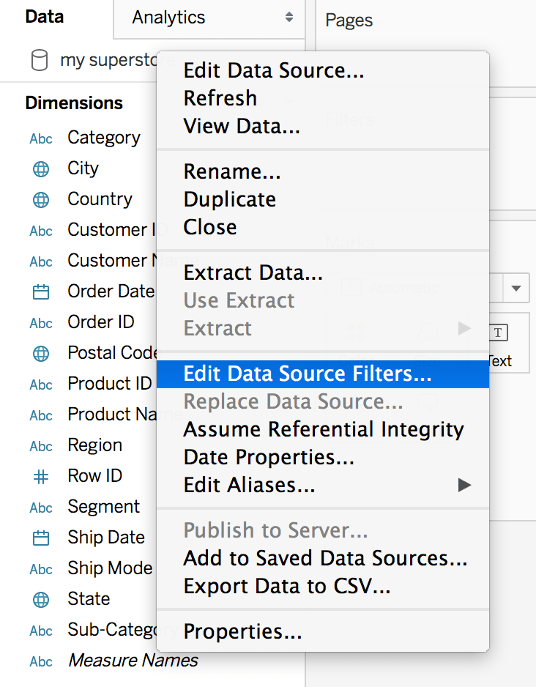Open Date Properties from context menu
The width and height of the screenshot is (536, 687).
click(x=269, y=457)
